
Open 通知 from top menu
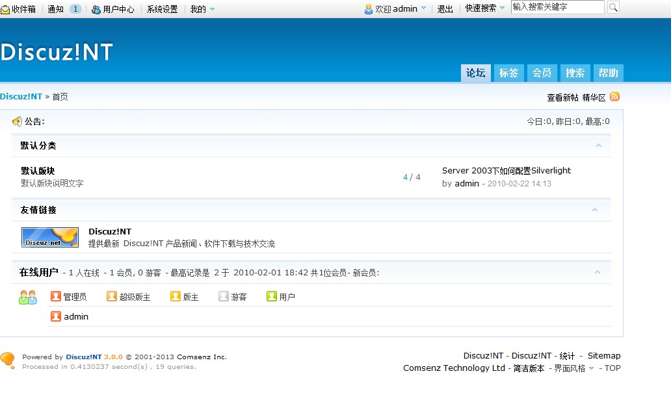(56, 9)
